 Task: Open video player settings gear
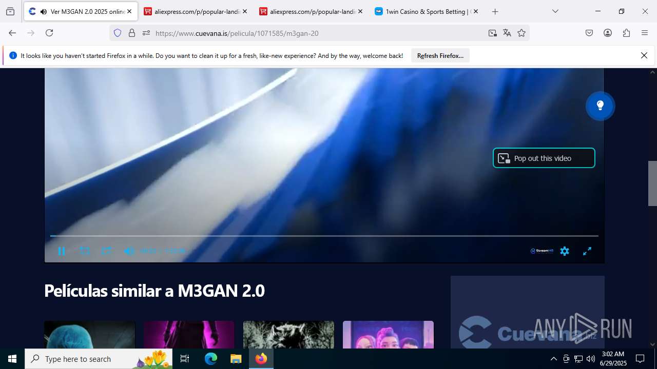coord(565,251)
